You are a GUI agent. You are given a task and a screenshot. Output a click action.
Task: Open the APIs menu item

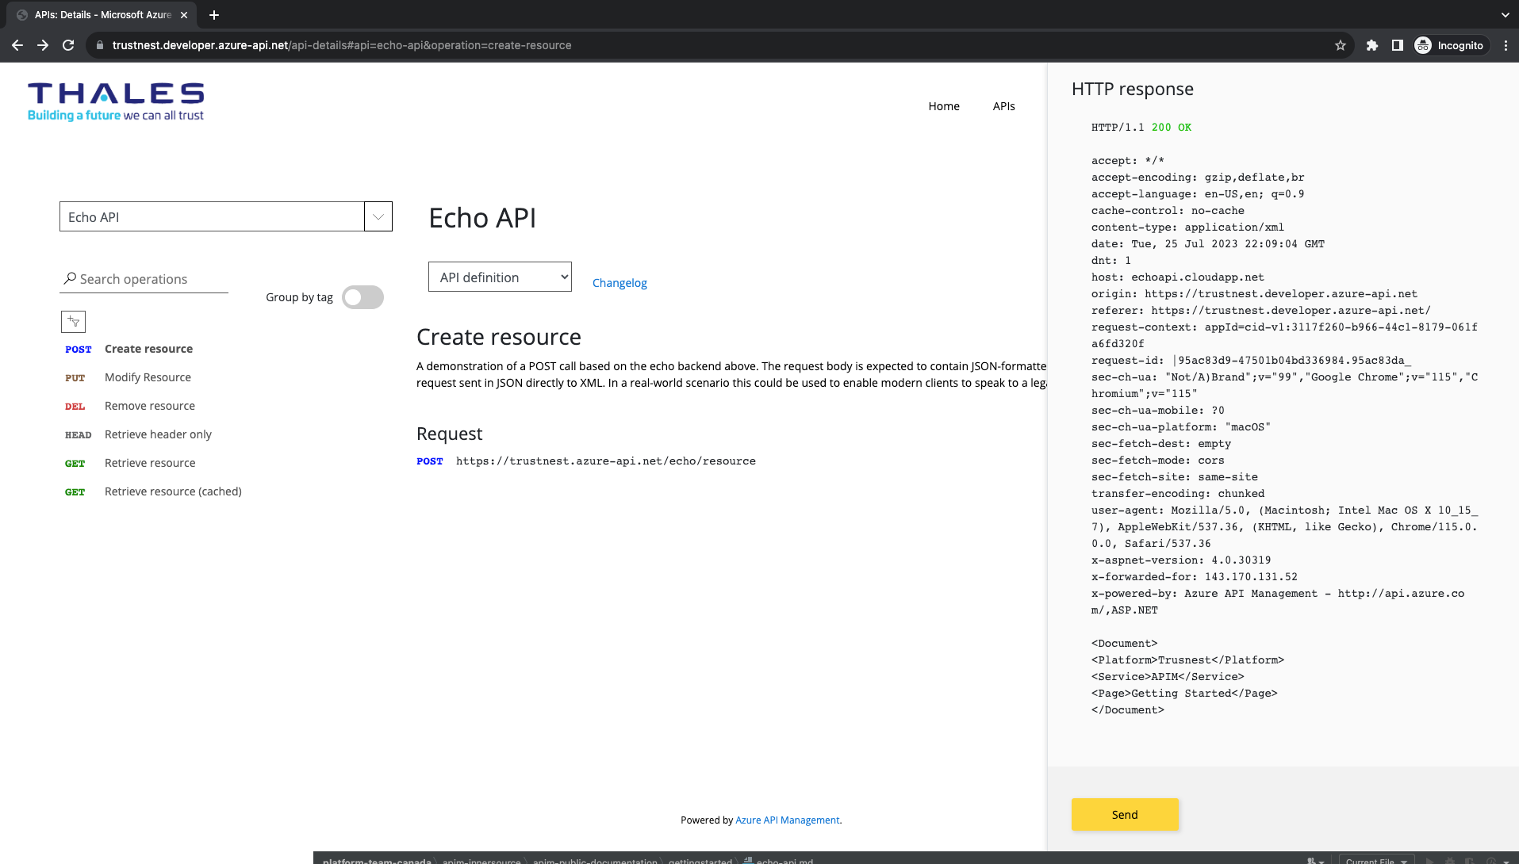coord(1003,106)
